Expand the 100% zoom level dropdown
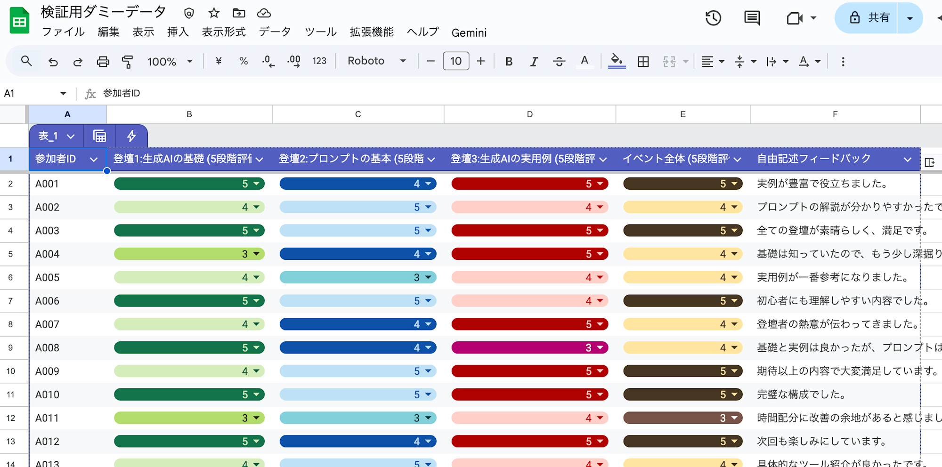Screen dimensions: 942x467 pyautogui.click(x=170, y=62)
